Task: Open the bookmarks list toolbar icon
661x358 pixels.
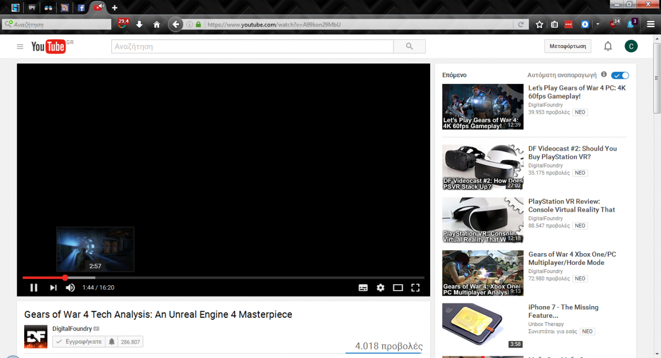Action: coord(555,24)
